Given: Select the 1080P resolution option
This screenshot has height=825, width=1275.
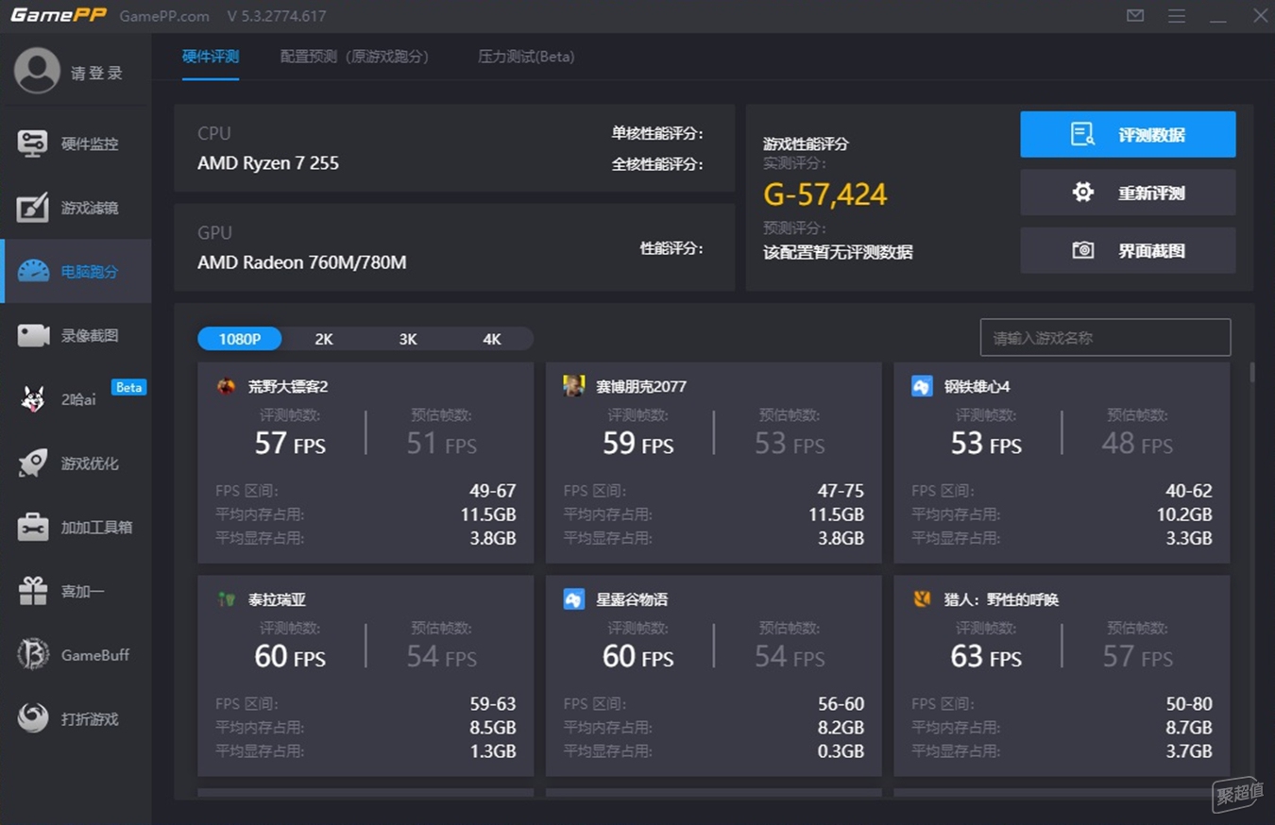Looking at the screenshot, I should [240, 339].
